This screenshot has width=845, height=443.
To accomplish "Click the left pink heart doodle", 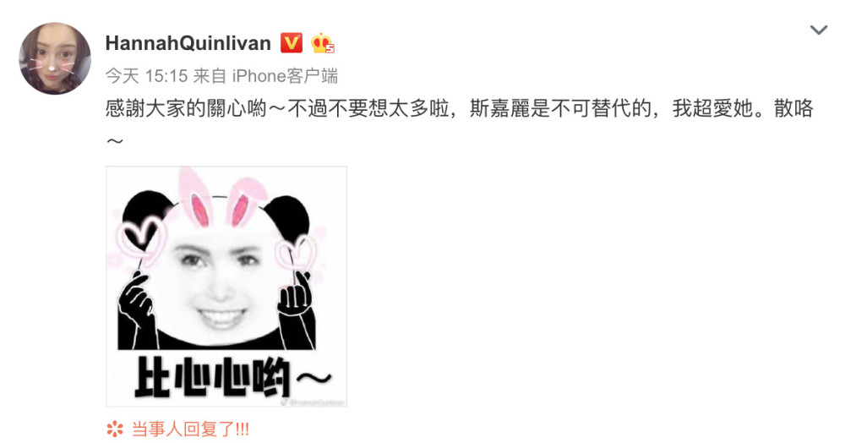I will (140, 241).
